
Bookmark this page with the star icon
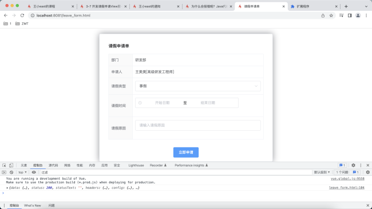coord(331,15)
